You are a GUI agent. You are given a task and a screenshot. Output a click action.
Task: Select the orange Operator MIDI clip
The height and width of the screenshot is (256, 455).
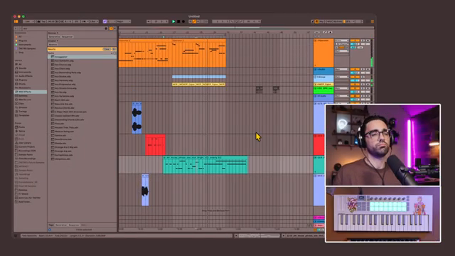tap(172, 53)
